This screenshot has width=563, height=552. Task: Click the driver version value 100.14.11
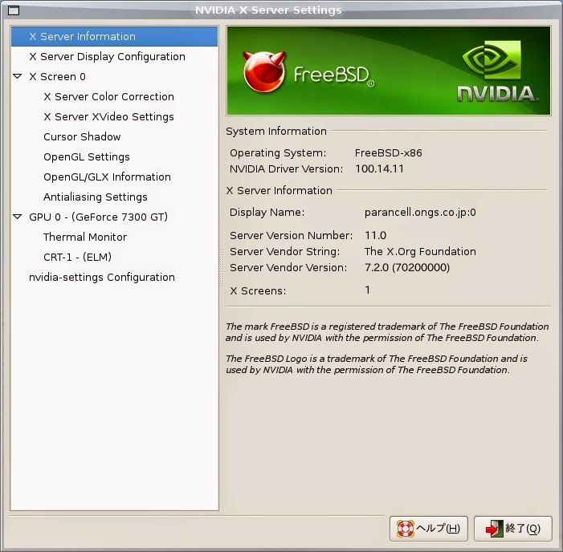tap(379, 169)
